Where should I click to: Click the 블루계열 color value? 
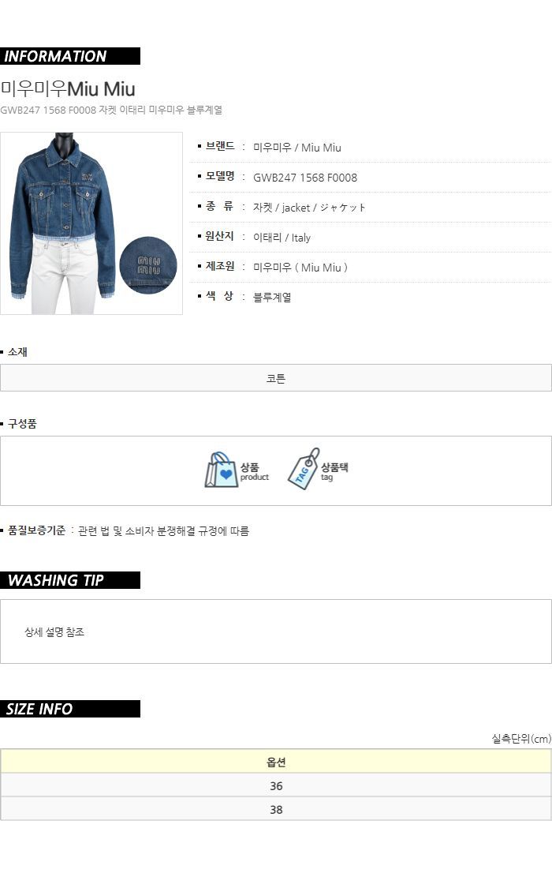272,297
